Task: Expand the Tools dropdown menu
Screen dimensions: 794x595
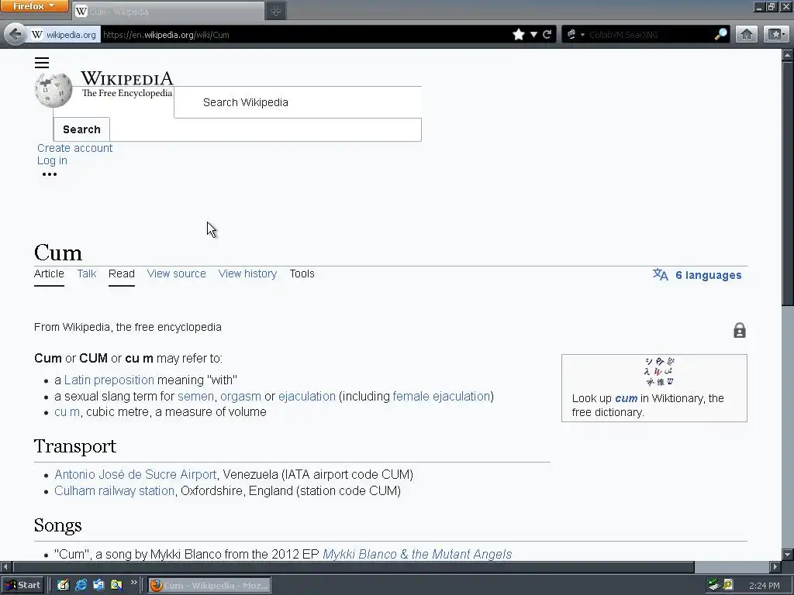Action: [302, 273]
